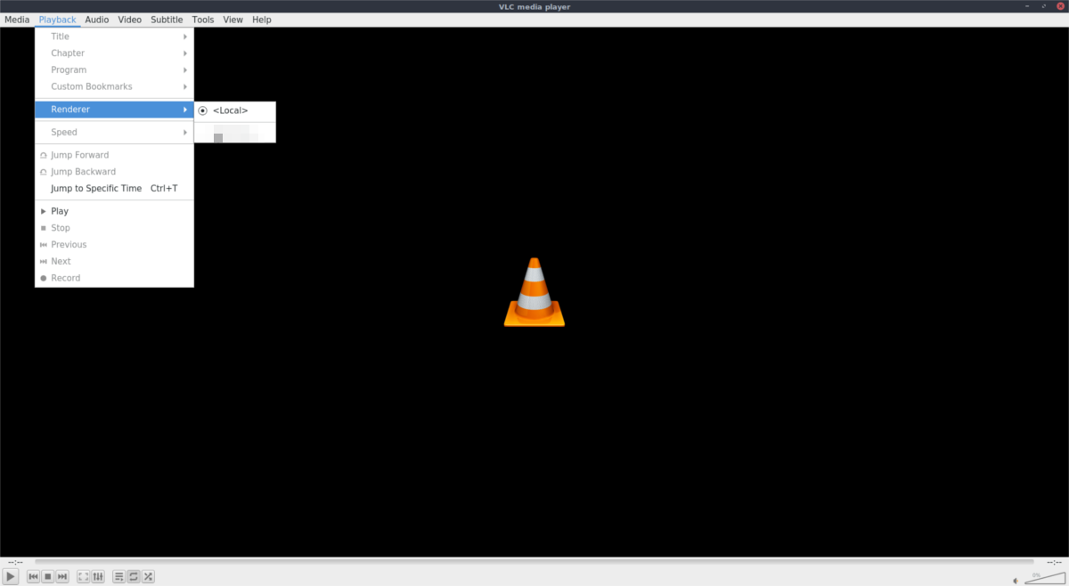Choose Jump Forward in the Playback menu

[x=114, y=155]
